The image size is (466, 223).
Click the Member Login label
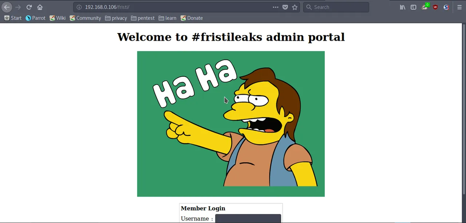pyautogui.click(x=203, y=208)
